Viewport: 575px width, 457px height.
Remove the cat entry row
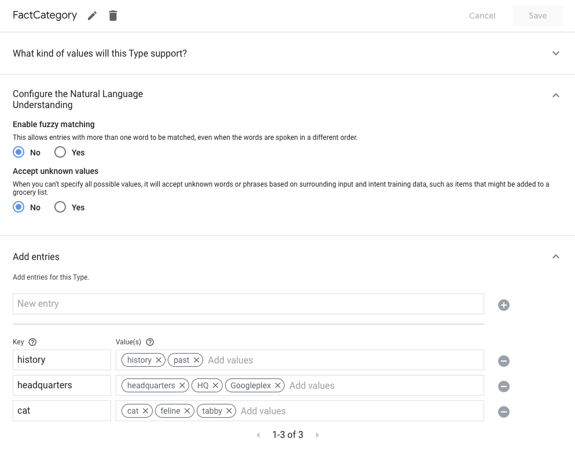[x=504, y=412]
